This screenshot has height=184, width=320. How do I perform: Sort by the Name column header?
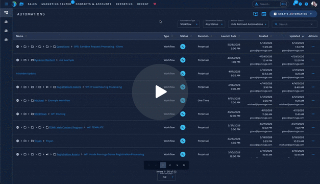[19, 36]
